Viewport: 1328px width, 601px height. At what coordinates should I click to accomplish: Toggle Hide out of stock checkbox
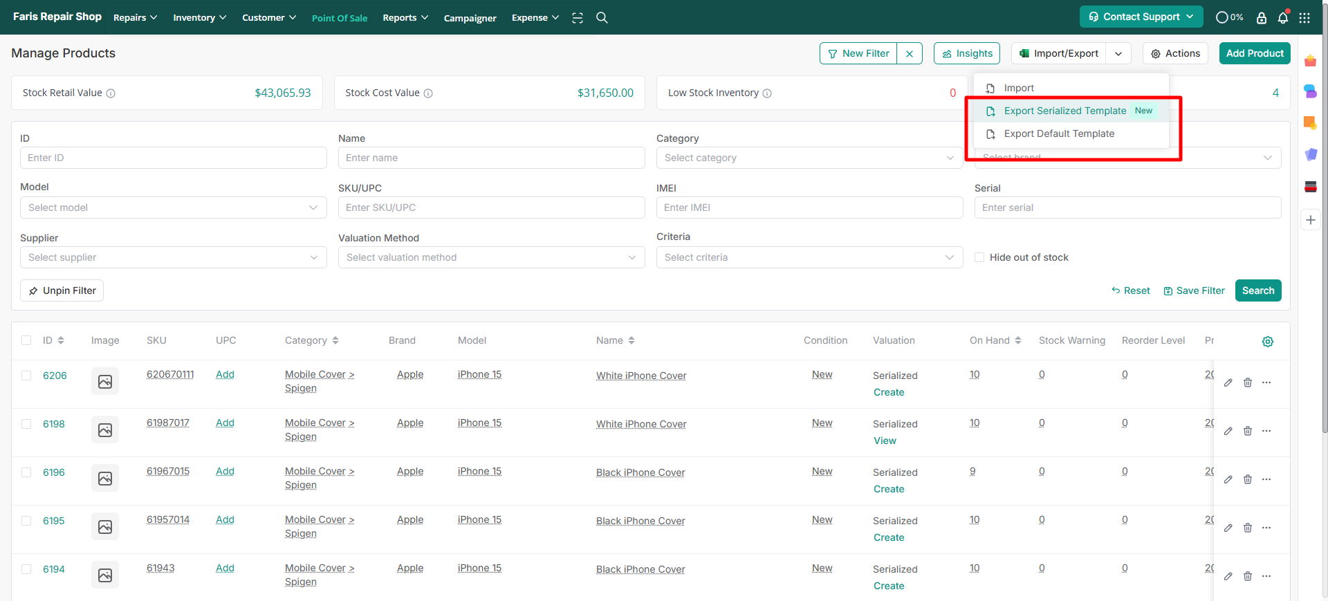pos(979,257)
